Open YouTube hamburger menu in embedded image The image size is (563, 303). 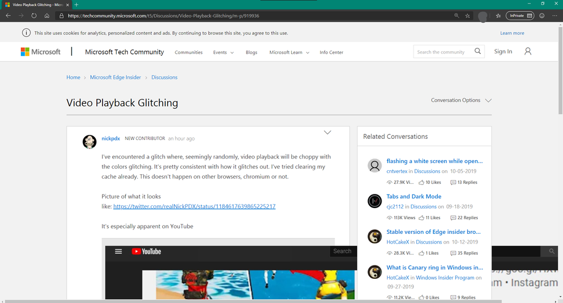pyautogui.click(x=118, y=251)
